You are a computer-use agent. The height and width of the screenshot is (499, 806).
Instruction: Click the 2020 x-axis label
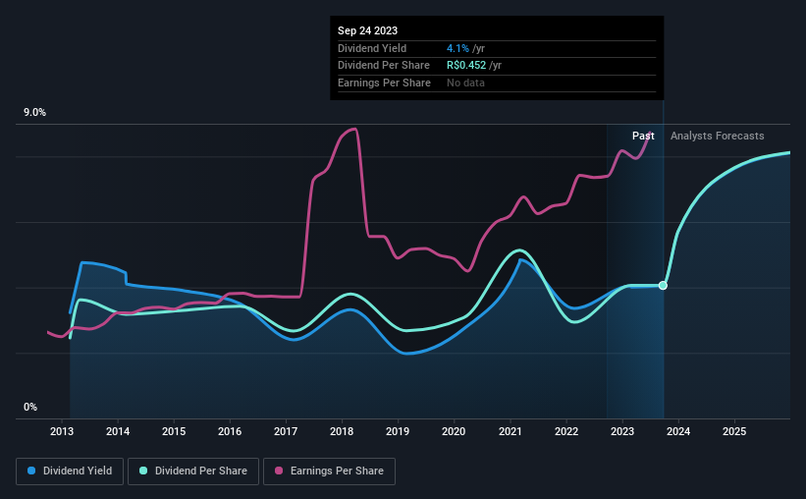[454, 431]
